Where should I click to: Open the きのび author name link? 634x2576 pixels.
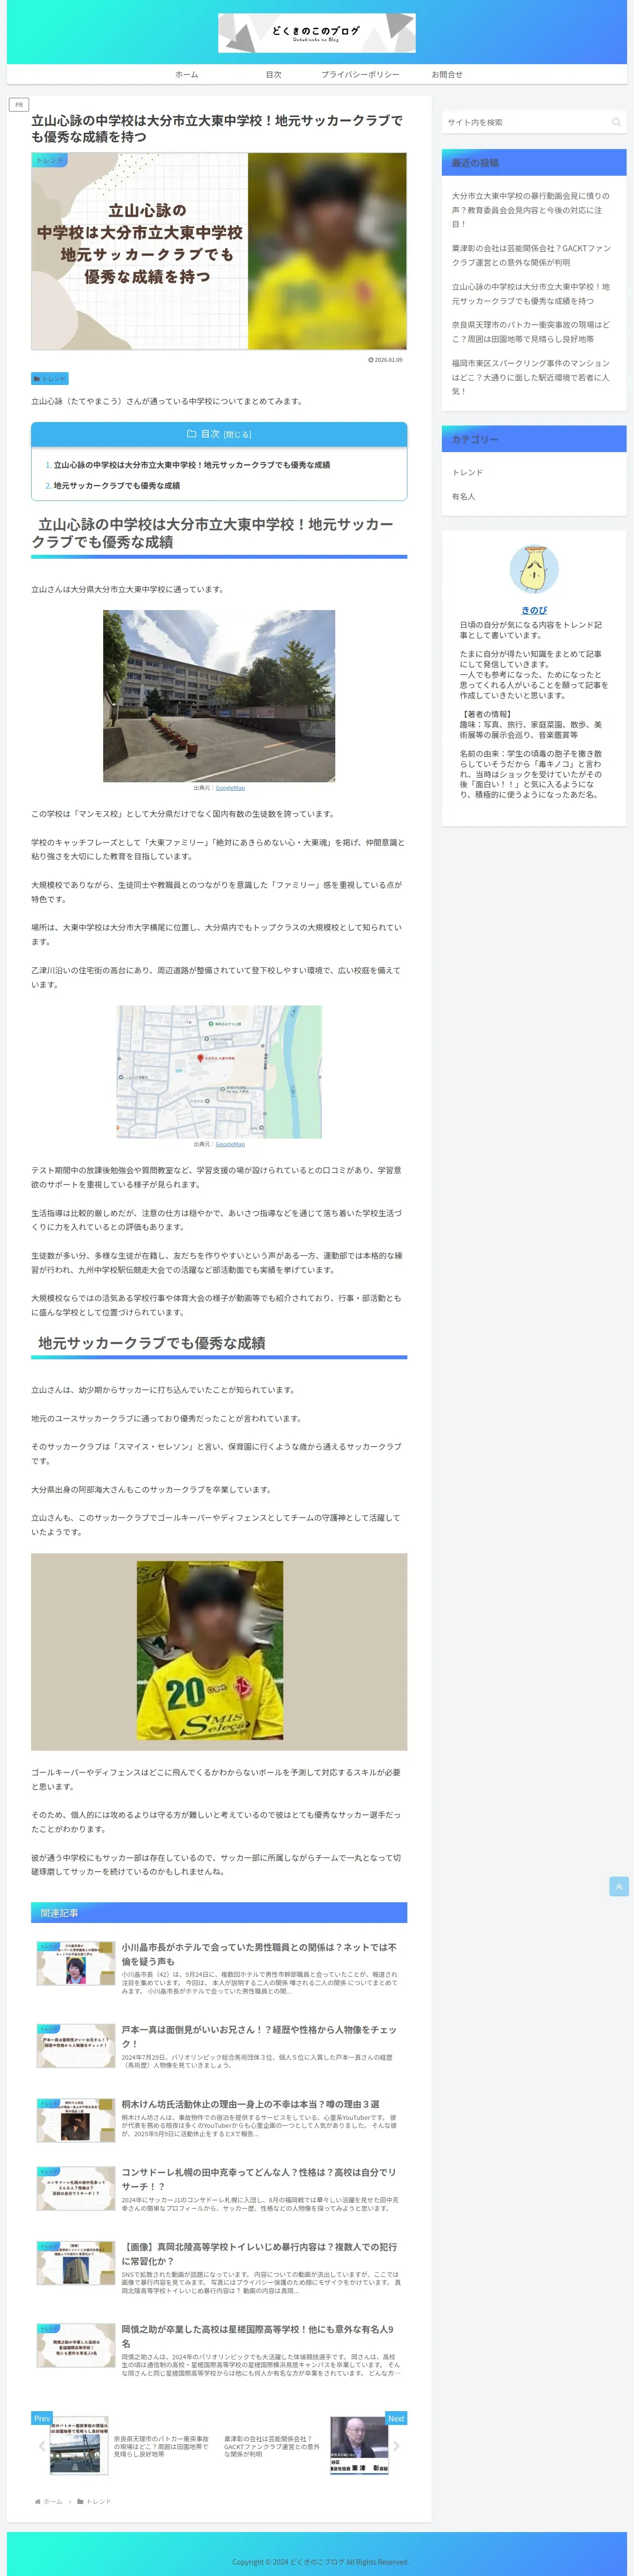(x=534, y=610)
